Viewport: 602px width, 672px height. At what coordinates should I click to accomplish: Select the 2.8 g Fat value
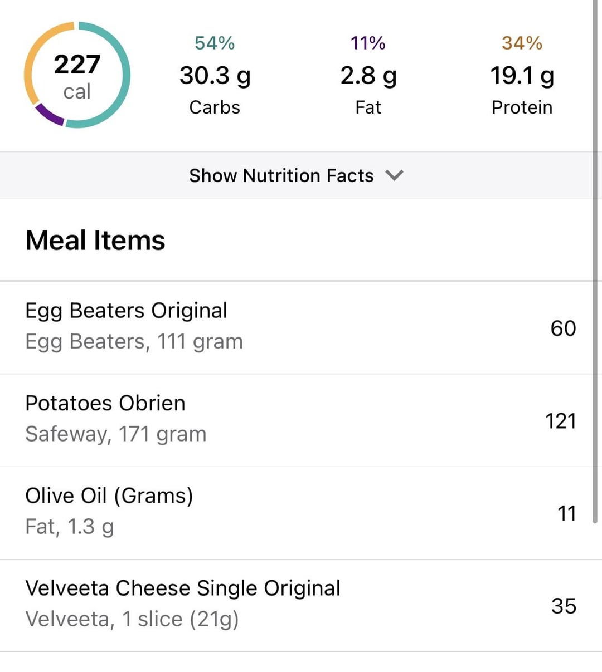(x=368, y=76)
